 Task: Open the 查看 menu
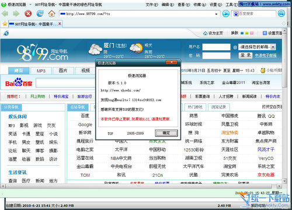(x=184, y=5)
